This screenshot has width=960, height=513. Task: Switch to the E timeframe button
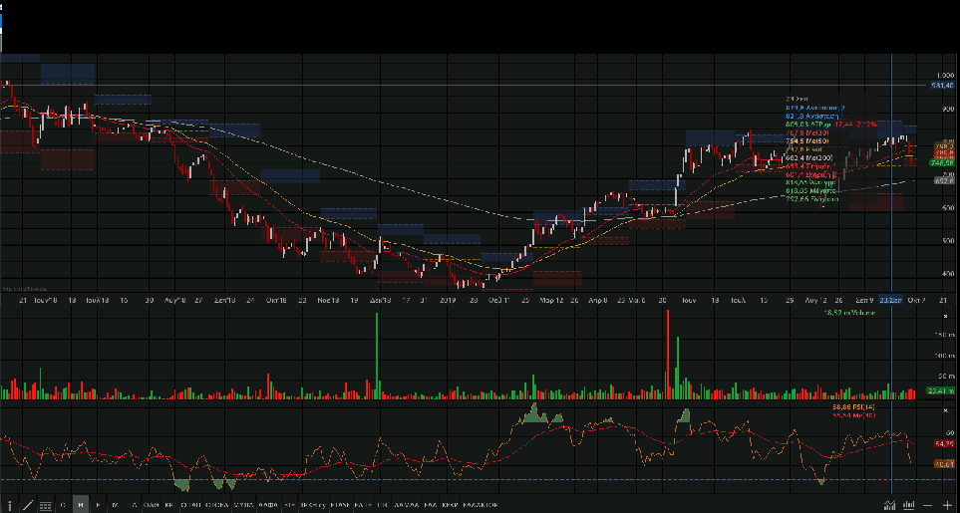[98, 505]
